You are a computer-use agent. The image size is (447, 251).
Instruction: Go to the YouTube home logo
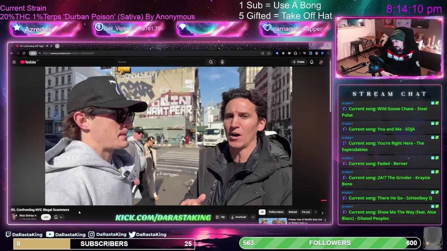point(28,62)
